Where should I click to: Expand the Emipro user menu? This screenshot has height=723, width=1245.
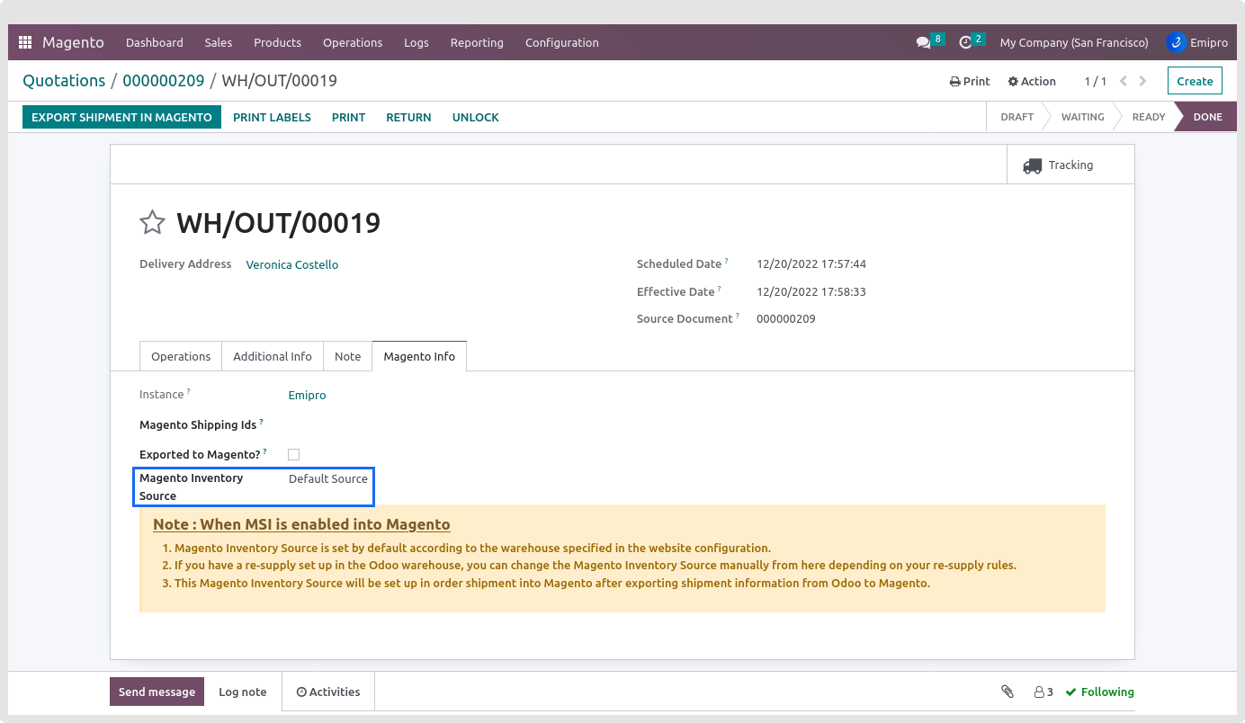click(x=1196, y=42)
